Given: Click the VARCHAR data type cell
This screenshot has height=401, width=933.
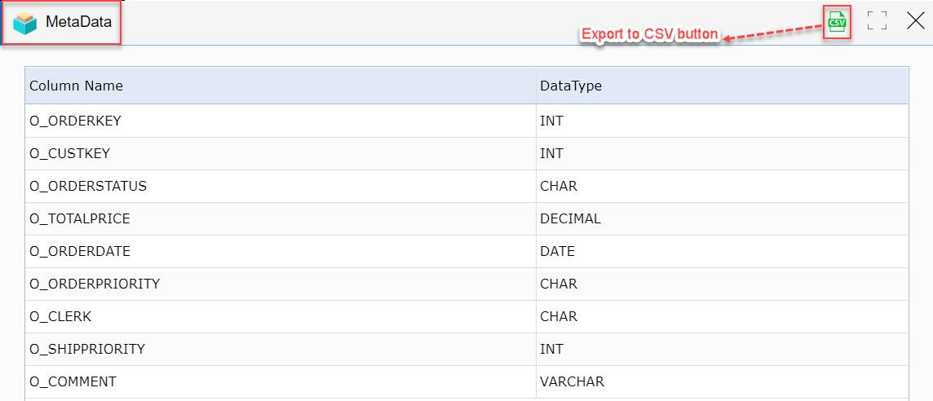Looking at the screenshot, I should (722, 382).
